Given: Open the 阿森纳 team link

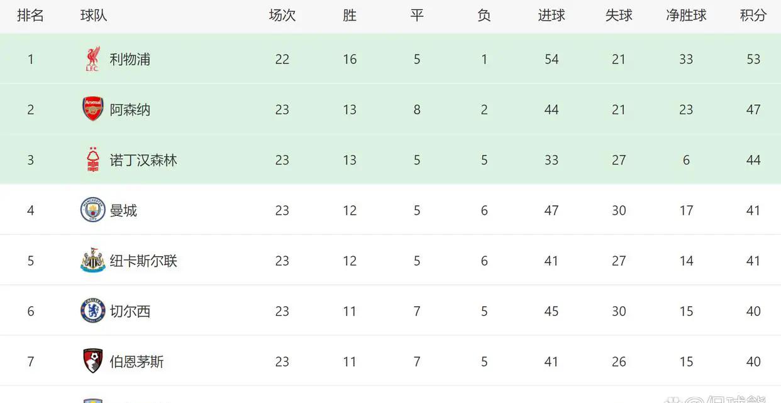Looking at the screenshot, I should 130,109.
